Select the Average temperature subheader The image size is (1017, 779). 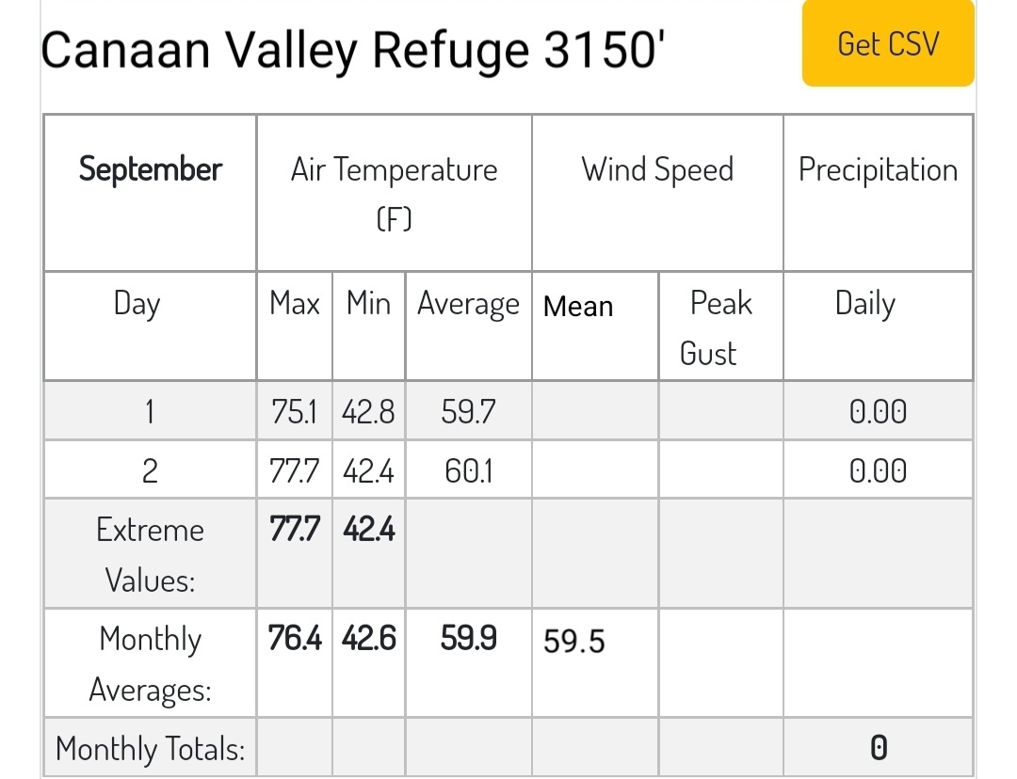point(468,326)
